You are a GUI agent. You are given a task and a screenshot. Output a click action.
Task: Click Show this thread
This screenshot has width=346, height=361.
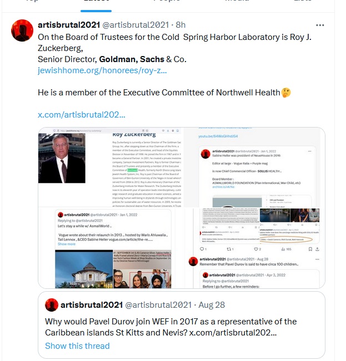(77, 346)
